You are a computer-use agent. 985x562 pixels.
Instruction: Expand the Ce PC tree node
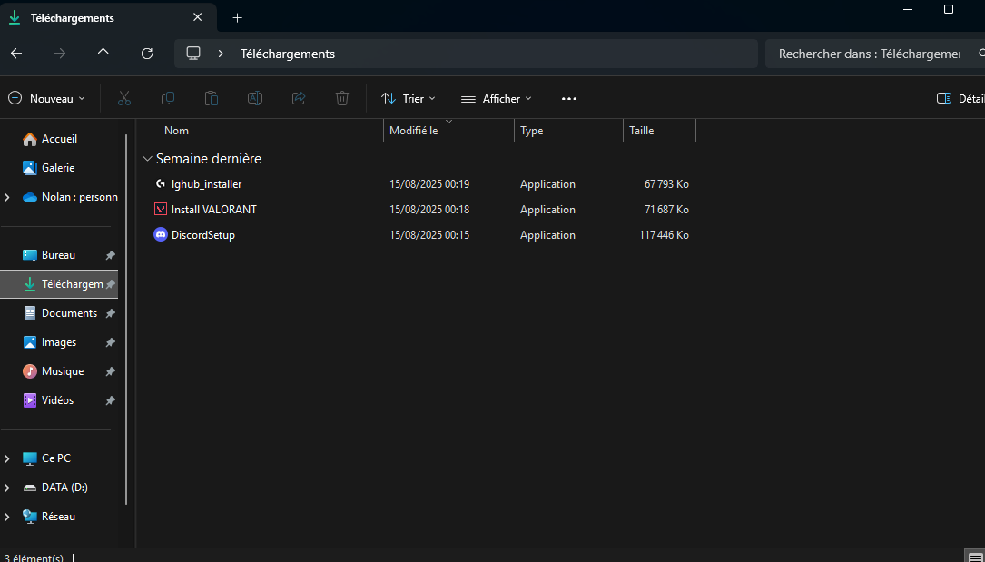7,458
